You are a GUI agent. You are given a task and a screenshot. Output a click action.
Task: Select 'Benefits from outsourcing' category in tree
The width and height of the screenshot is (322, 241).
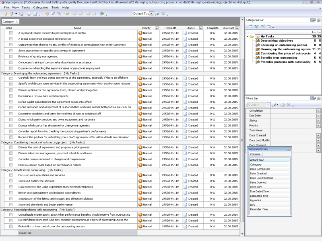[279, 58]
